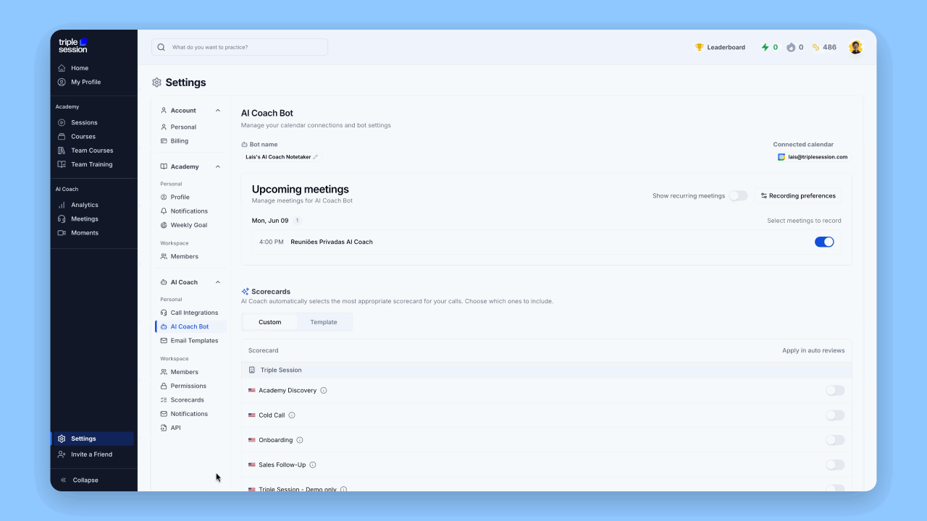Disable recording for Reuniões Privadas AI Coach

824,242
